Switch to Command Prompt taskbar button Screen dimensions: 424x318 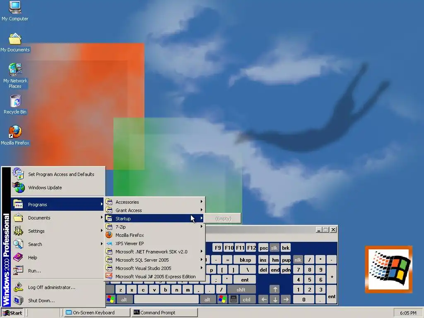[165, 313]
